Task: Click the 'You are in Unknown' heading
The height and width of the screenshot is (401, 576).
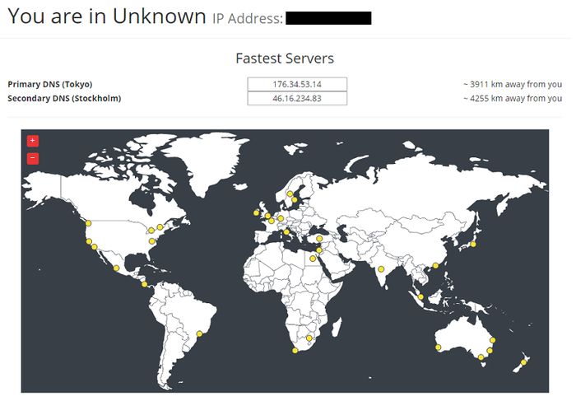Action: click(107, 16)
